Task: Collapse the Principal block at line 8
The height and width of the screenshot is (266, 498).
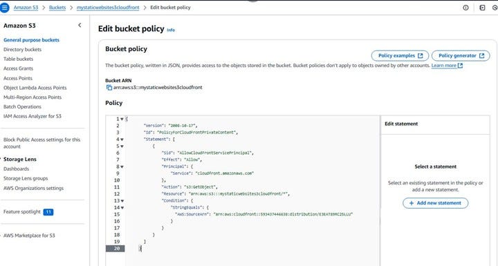Action: tap(122, 167)
